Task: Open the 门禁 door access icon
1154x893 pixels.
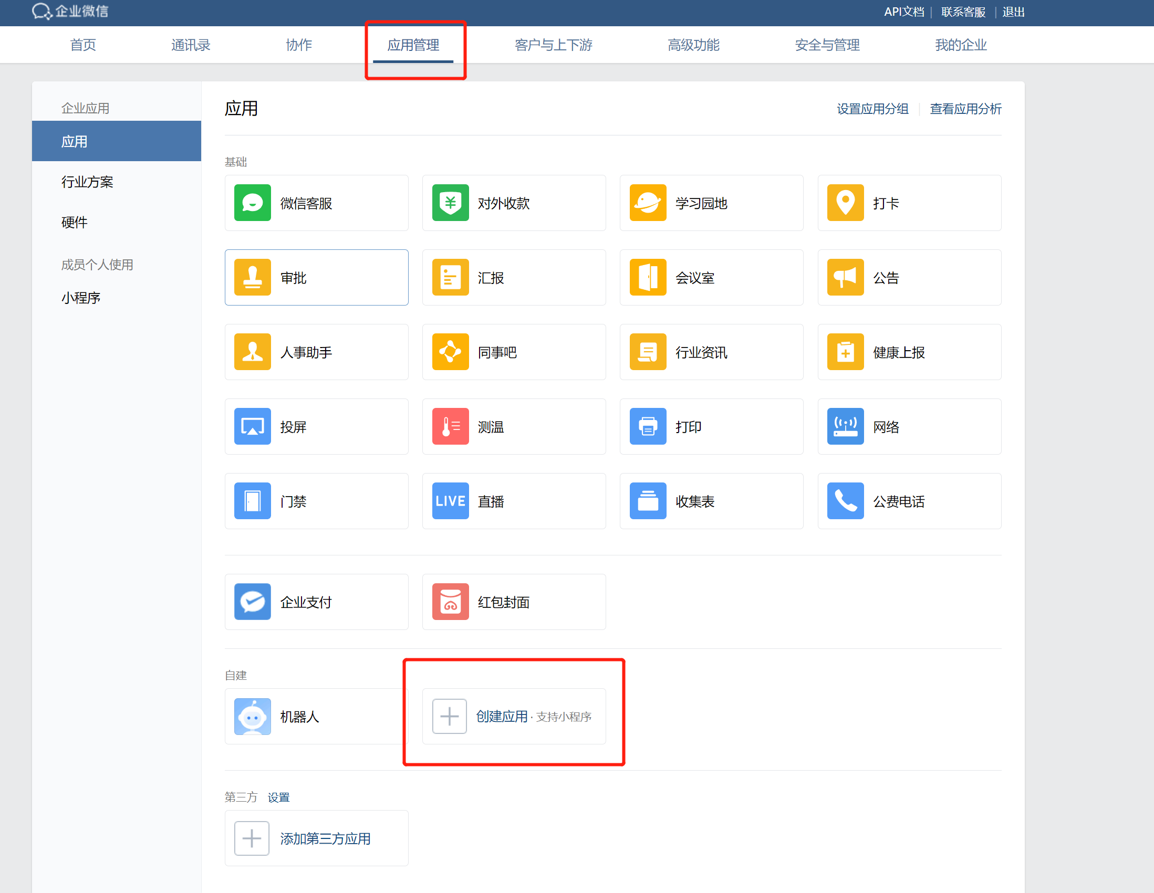Action: click(253, 501)
